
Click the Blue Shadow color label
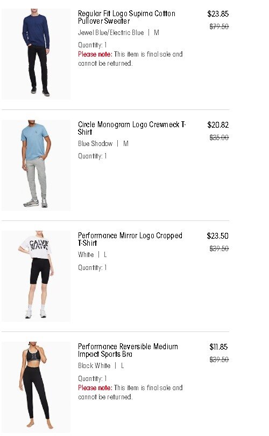click(95, 143)
